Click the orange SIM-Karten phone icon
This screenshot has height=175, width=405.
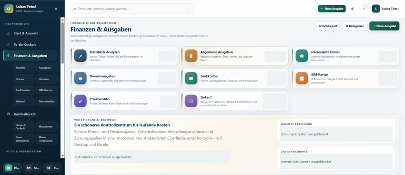point(302,78)
